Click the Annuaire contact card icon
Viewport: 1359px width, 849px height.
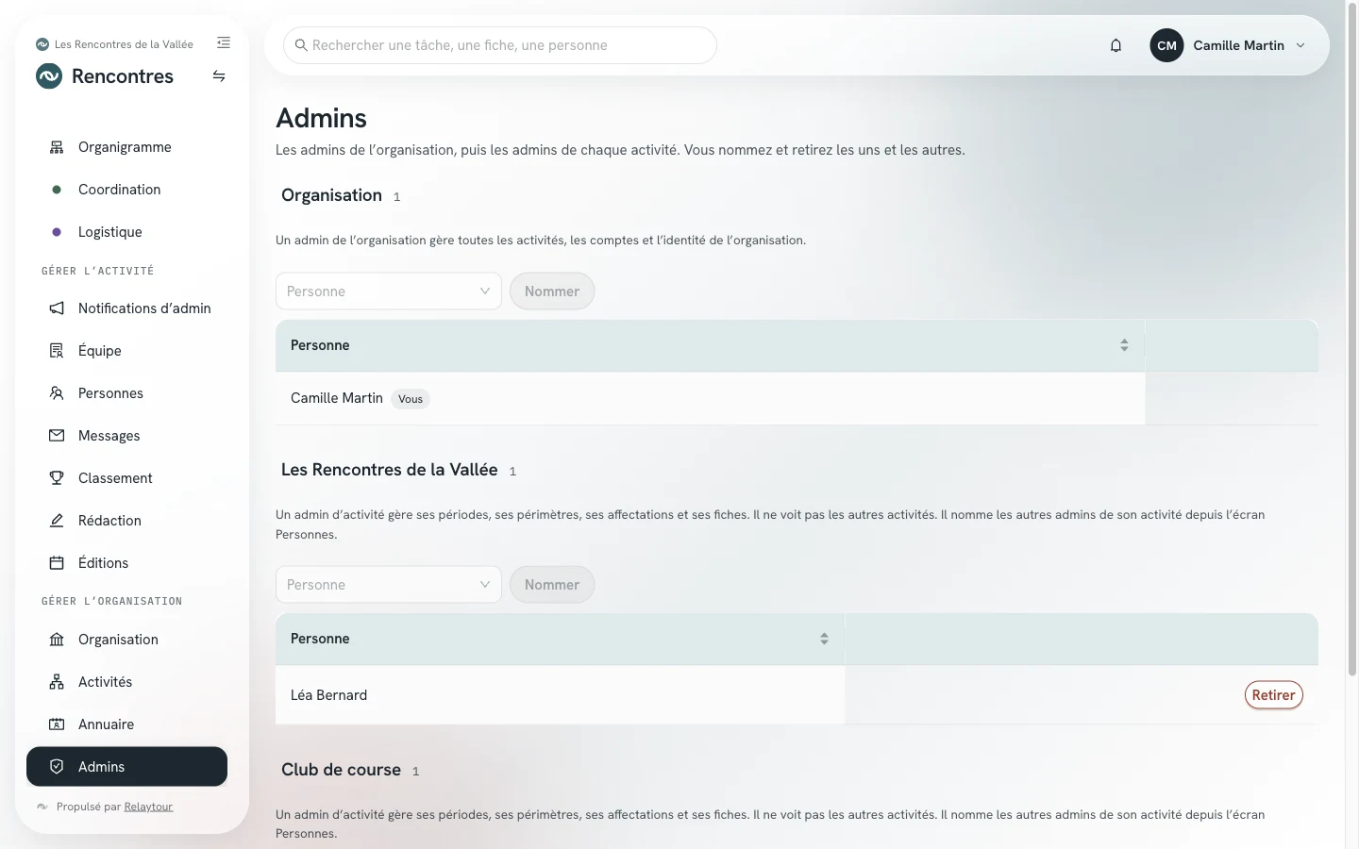(x=57, y=724)
